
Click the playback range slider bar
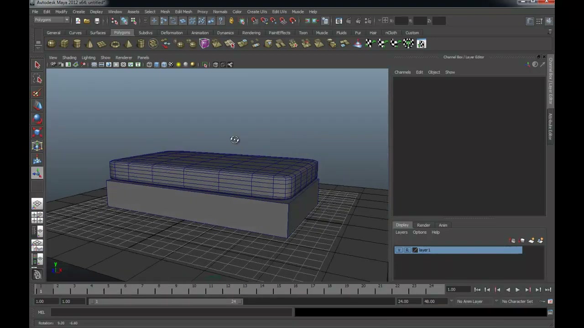[167, 302]
